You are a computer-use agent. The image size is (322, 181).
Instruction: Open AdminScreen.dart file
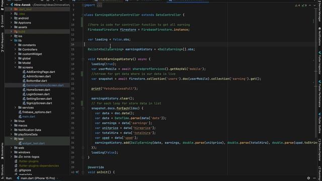pyautogui.click(x=38, y=76)
